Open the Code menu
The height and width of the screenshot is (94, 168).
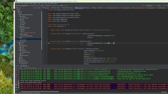pyautogui.click(x=31, y=3)
